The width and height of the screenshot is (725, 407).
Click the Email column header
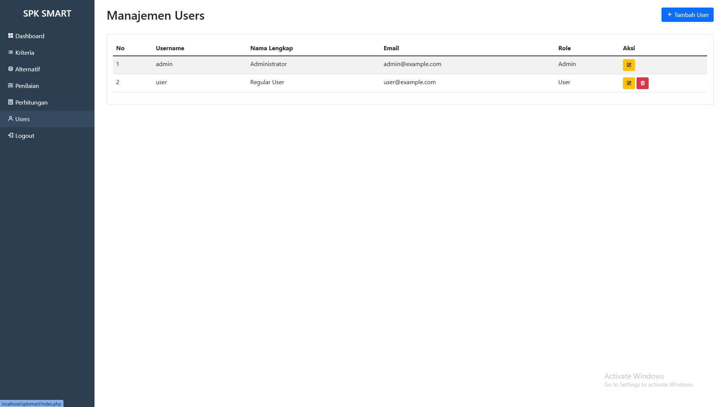pyautogui.click(x=391, y=48)
